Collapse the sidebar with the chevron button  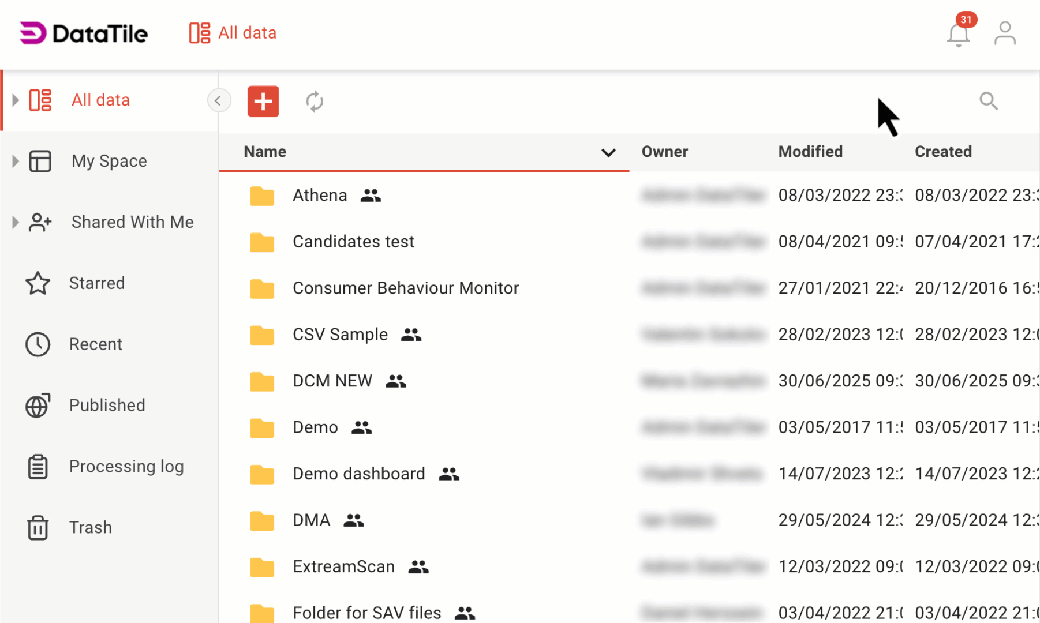click(x=219, y=100)
